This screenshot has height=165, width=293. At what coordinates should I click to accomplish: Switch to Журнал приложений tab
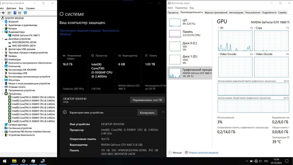click(x=216, y=13)
